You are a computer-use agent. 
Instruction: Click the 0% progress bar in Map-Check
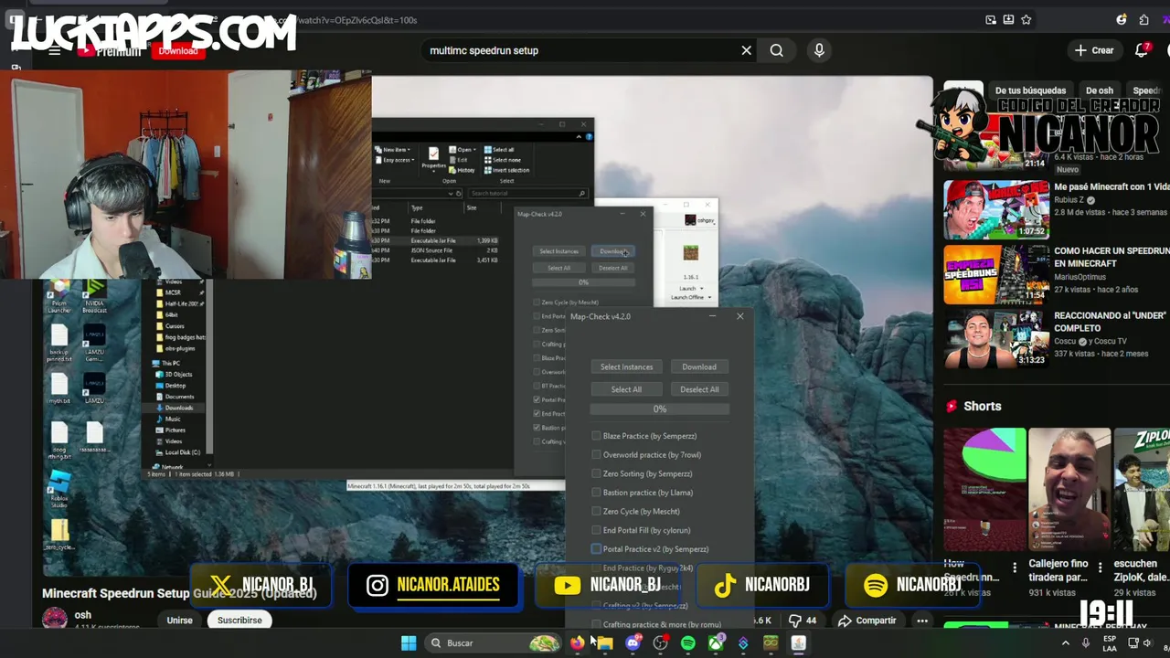point(660,409)
